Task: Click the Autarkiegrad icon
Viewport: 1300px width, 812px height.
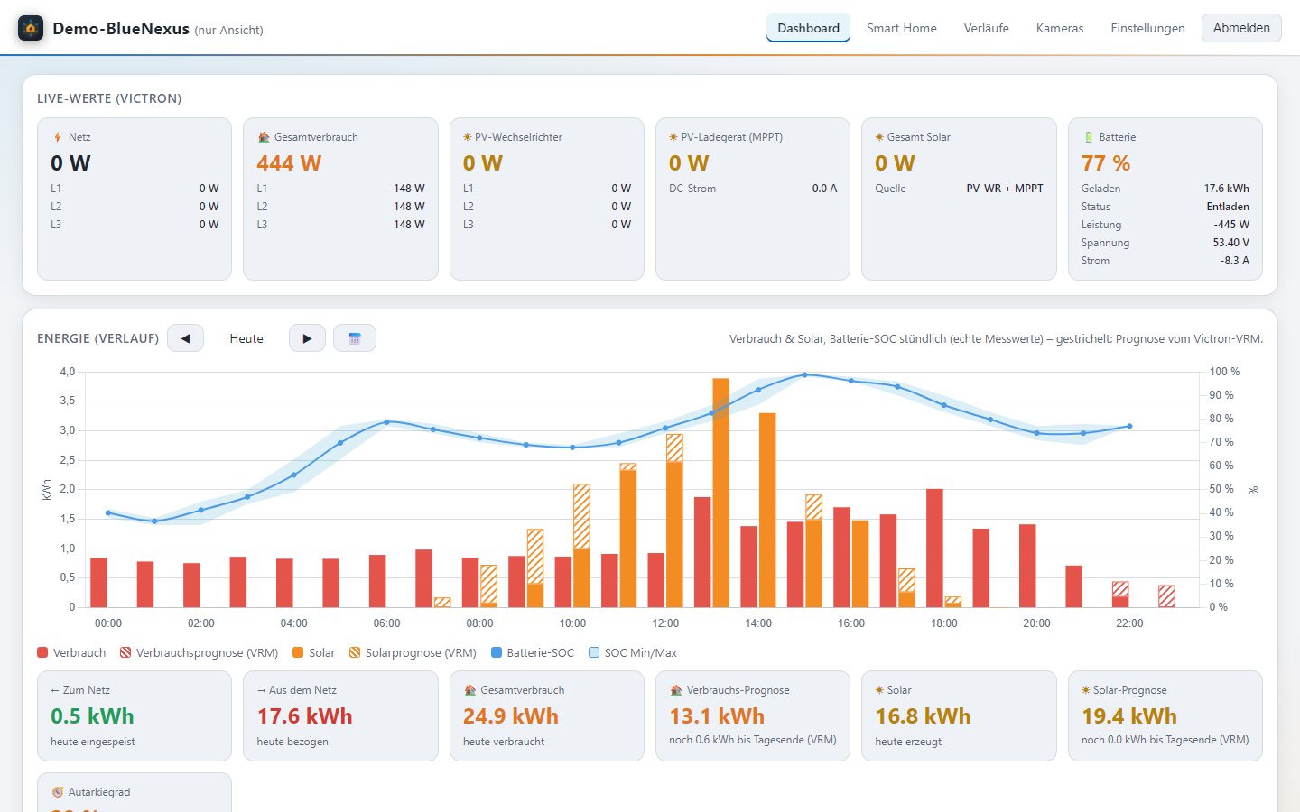Action: pyautogui.click(x=58, y=792)
